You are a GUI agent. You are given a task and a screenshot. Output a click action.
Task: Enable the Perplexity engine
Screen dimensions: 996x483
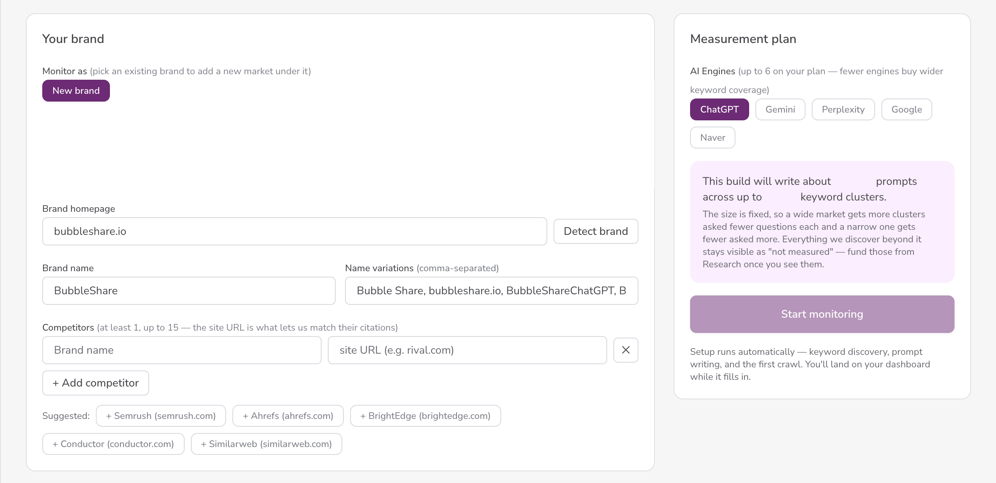pos(843,109)
